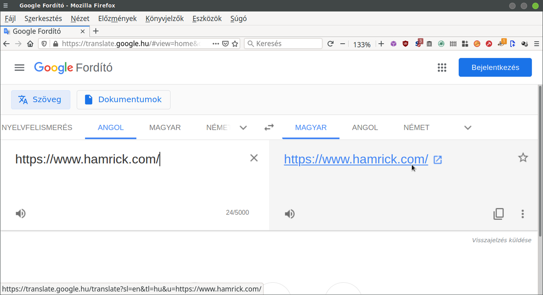Click the Keresés search box
Image resolution: width=543 pixels, height=295 pixels.
283,44
